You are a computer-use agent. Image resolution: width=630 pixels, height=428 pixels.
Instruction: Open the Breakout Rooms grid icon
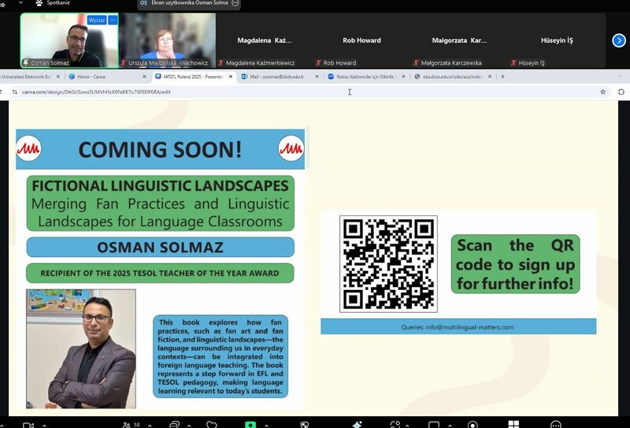coord(513,424)
